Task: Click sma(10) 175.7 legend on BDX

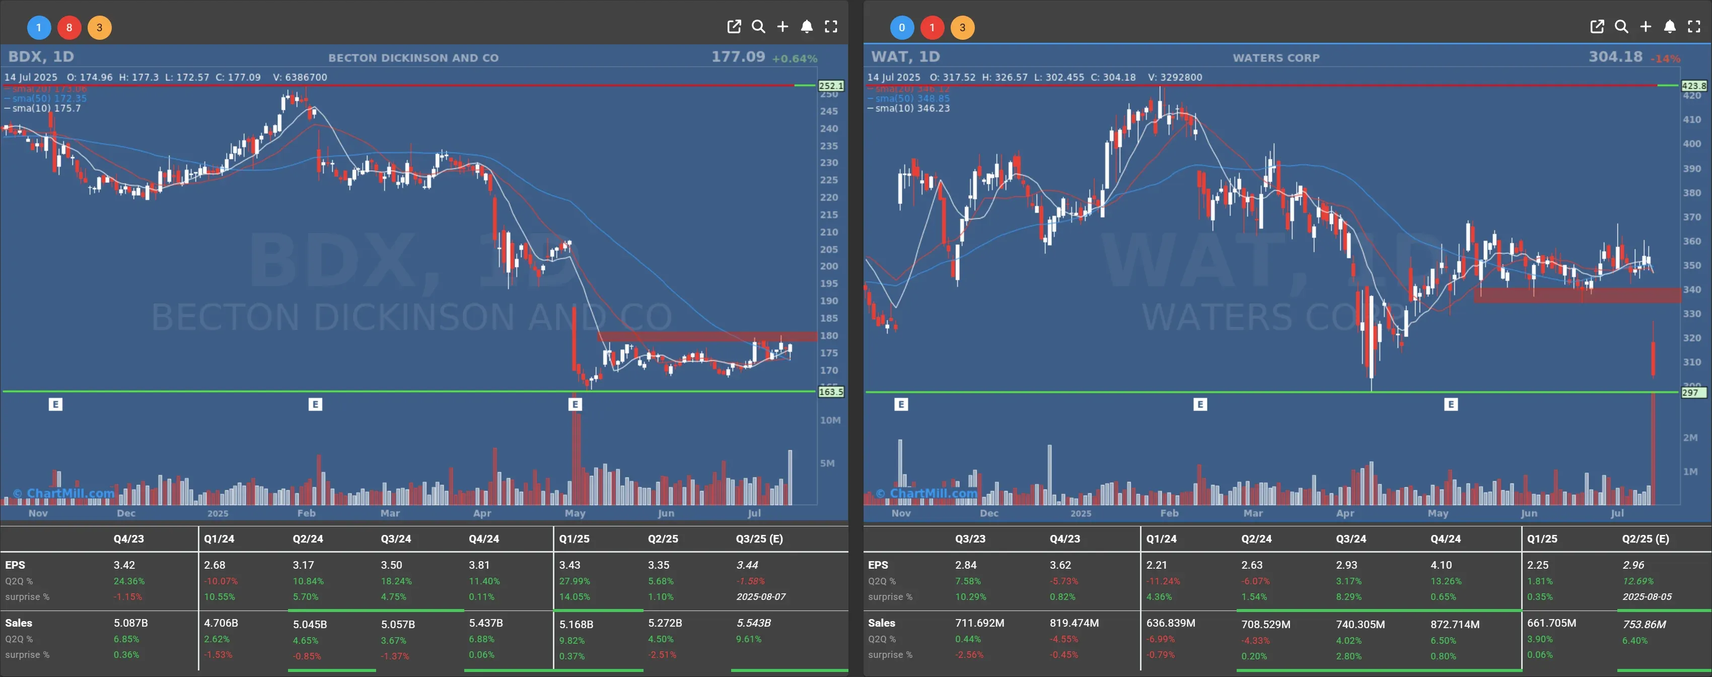Action: tap(42, 108)
